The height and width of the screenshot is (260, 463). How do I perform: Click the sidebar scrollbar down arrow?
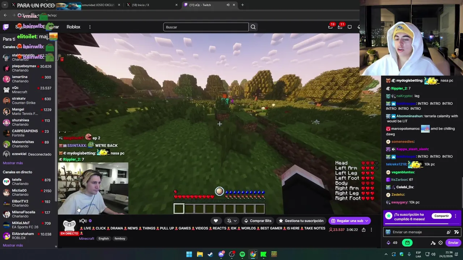tap(56, 247)
